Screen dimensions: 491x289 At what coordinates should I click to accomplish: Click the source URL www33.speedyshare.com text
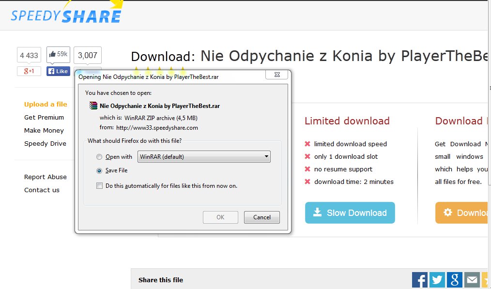157,128
